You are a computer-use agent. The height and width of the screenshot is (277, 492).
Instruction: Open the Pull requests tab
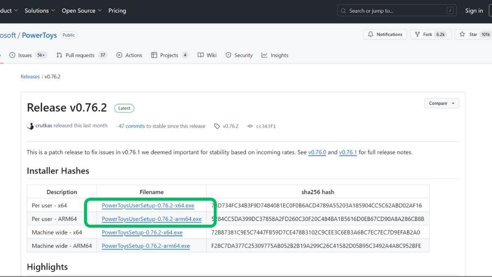[81, 55]
